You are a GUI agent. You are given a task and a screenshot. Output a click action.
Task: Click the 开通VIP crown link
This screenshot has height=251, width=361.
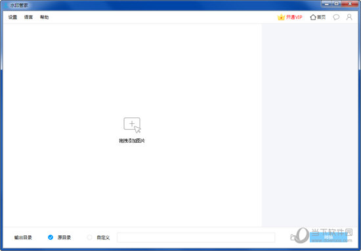tap(290, 17)
